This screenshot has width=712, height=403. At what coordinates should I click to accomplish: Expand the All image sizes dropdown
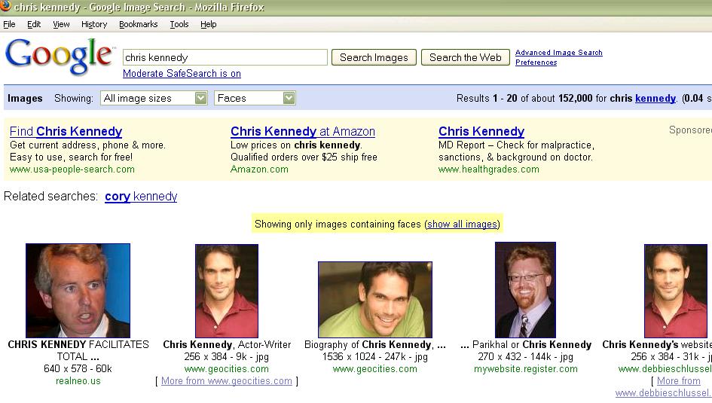click(x=154, y=98)
